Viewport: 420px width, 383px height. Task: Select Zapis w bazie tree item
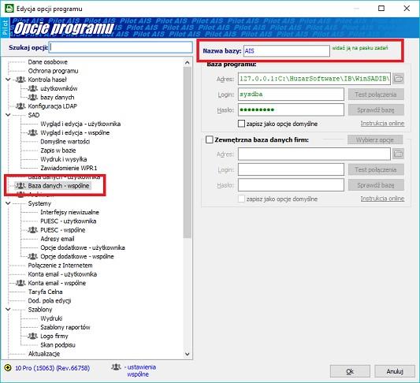pos(58,151)
